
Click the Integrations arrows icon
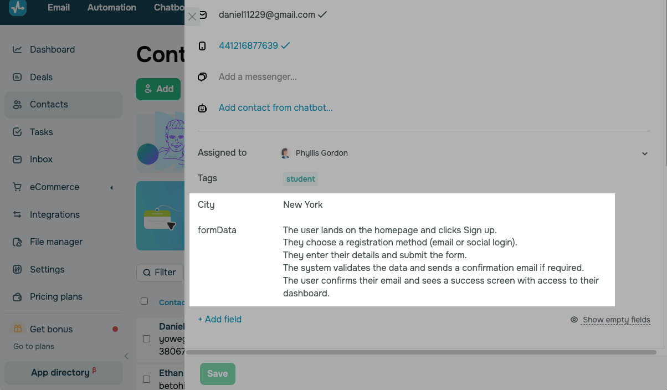(x=17, y=214)
